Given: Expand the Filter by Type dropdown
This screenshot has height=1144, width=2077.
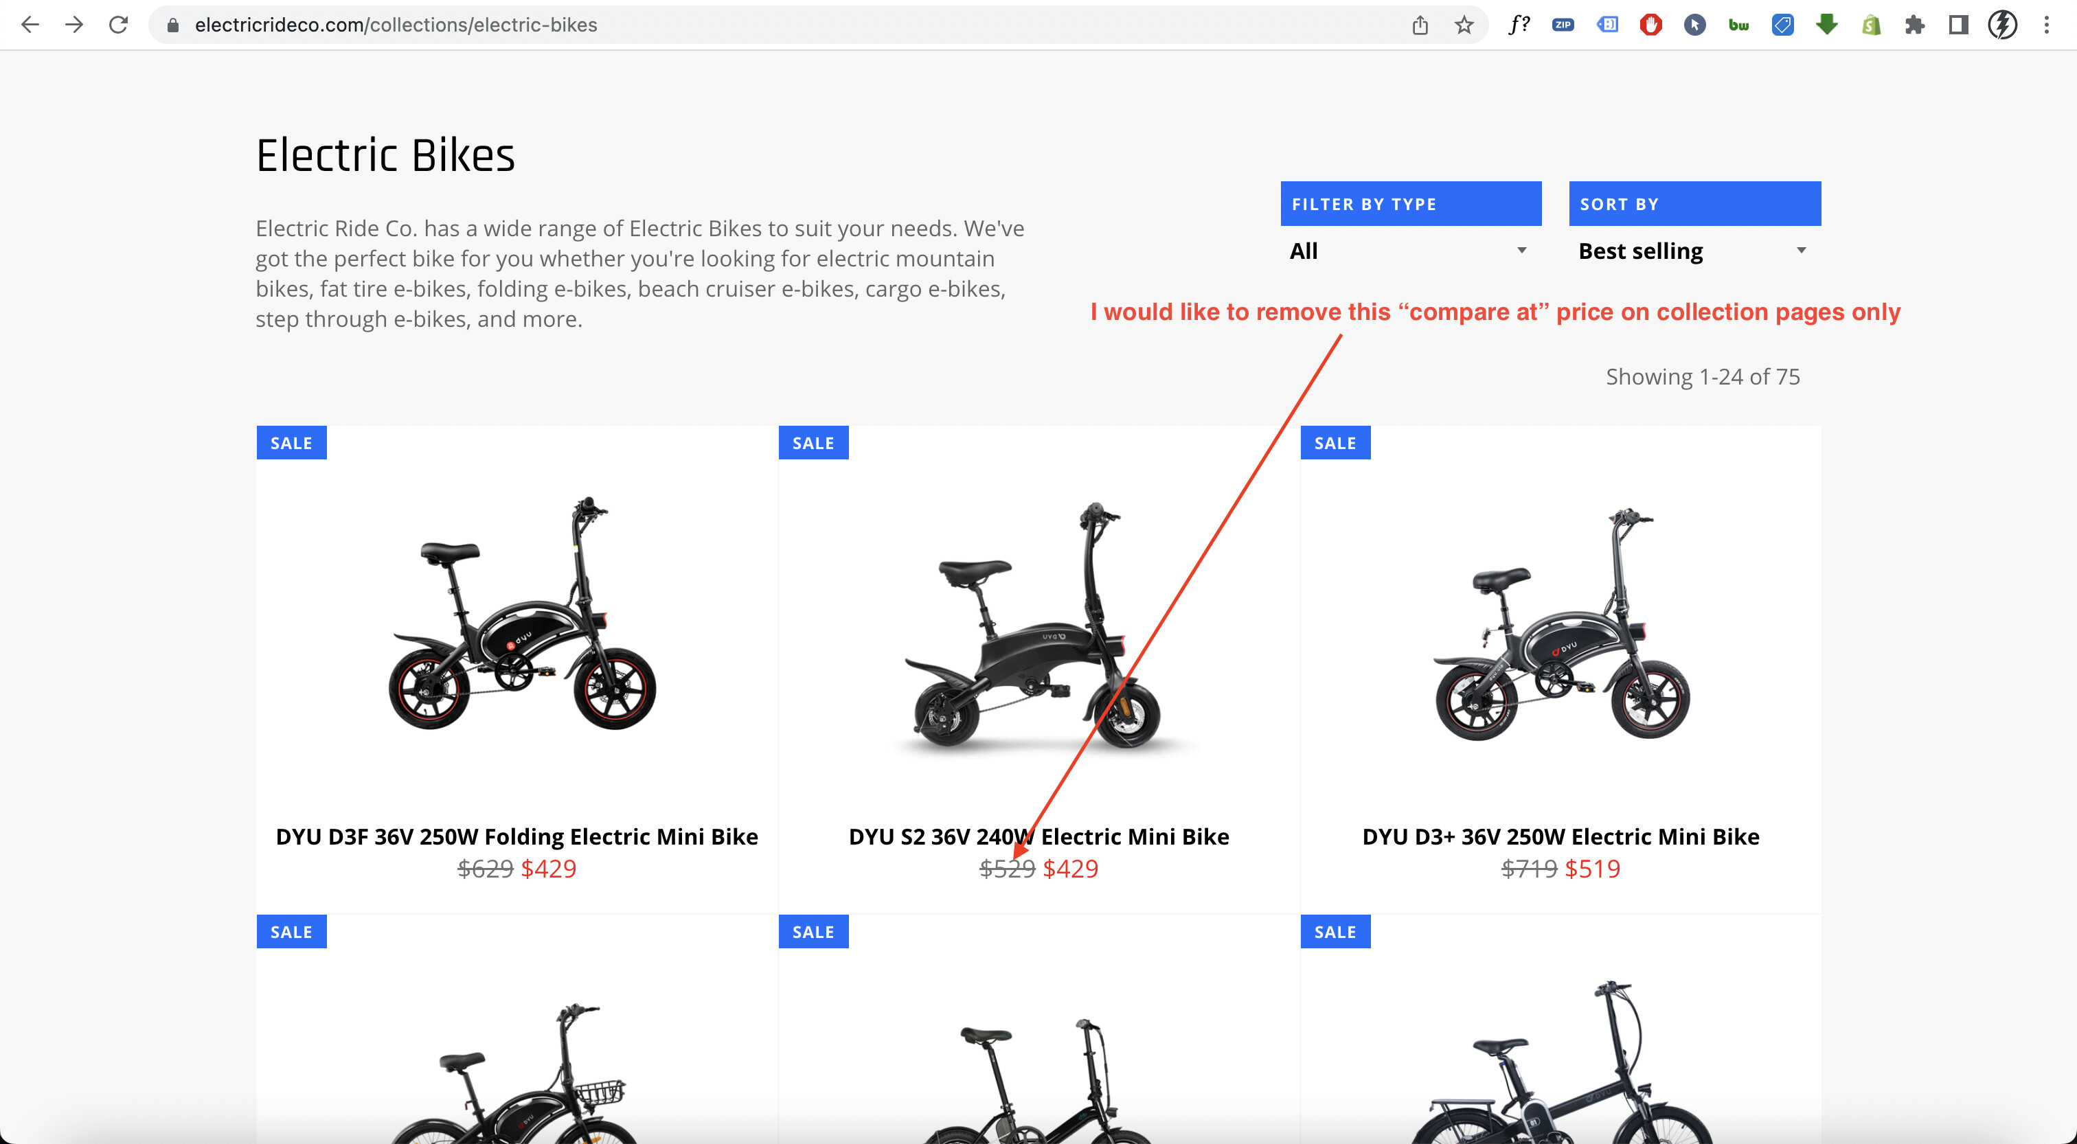Looking at the screenshot, I should coord(1409,251).
